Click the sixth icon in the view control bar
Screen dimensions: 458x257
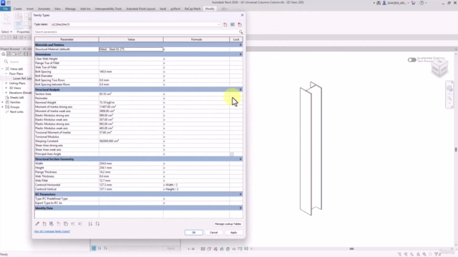(234, 249)
